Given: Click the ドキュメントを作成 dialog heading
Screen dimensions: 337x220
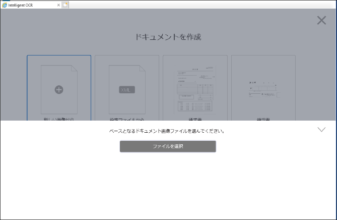Looking at the screenshot, I should coord(168,37).
